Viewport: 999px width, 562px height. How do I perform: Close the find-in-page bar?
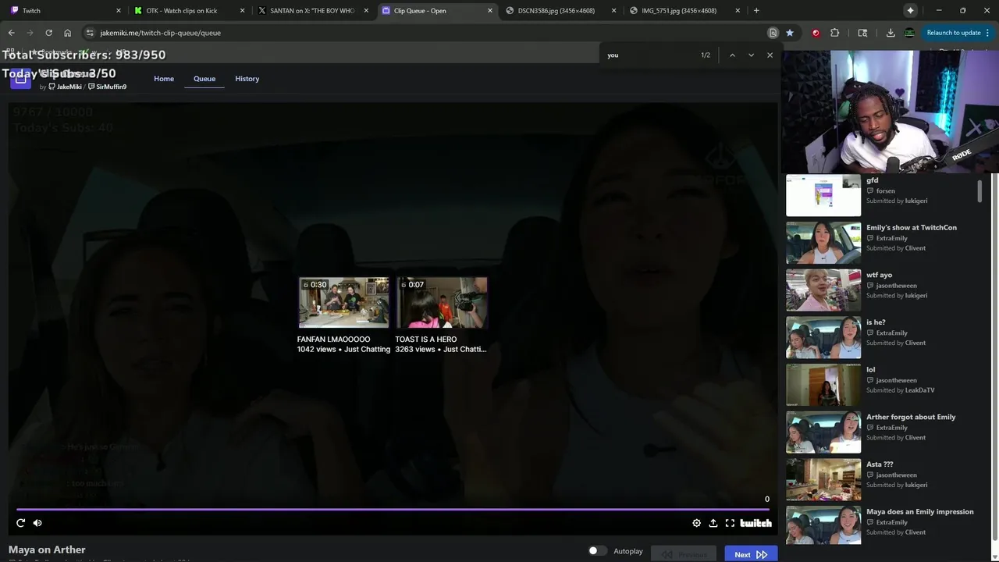770,55
